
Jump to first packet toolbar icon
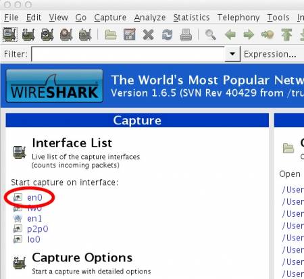point(286,35)
